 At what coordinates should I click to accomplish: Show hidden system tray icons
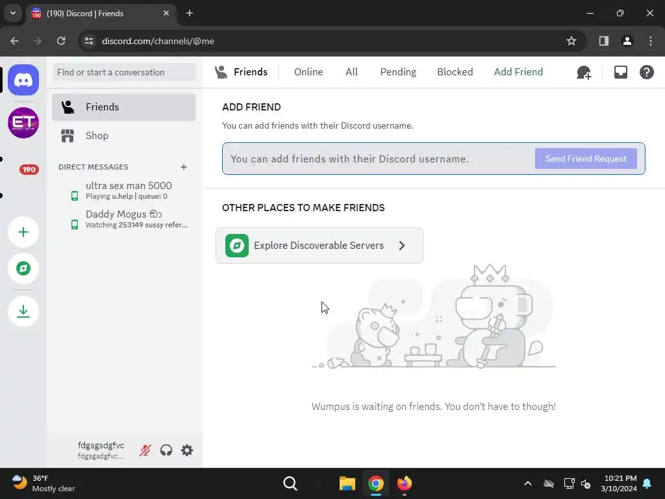(527, 483)
